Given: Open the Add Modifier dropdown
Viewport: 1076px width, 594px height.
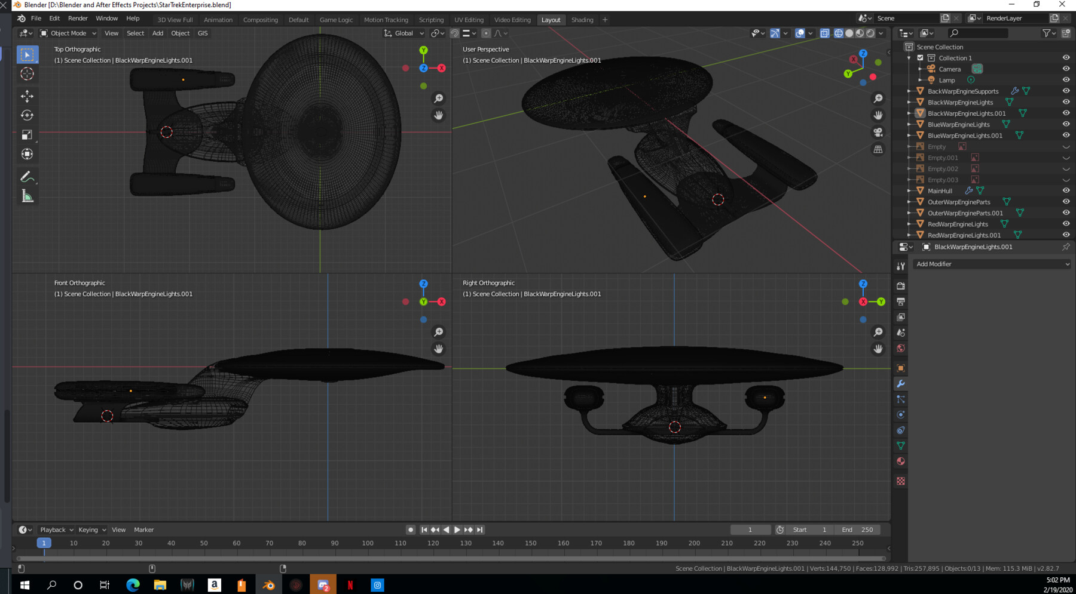Looking at the screenshot, I should [992, 264].
